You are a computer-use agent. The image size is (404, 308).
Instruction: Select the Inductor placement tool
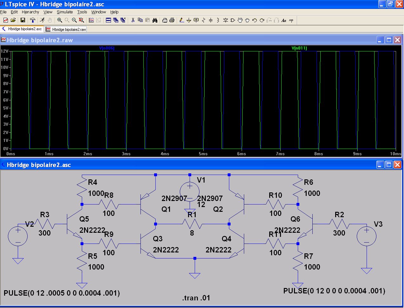(x=218, y=20)
